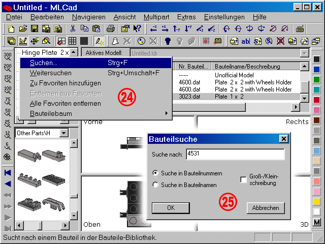This screenshot has width=325, height=244.
Task: Pick the green color swatch
Action: point(316,79)
